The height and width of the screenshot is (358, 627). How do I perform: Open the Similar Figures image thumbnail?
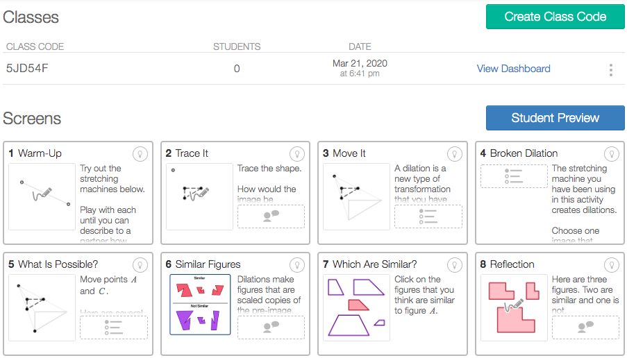[201, 305]
